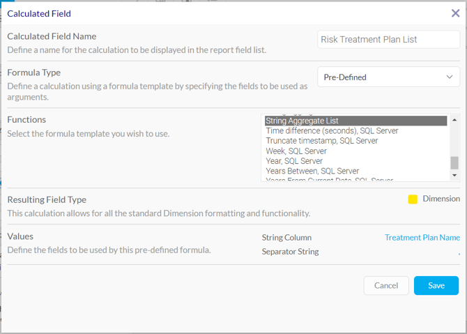Open Treatment Plan Name column link

tap(422, 238)
